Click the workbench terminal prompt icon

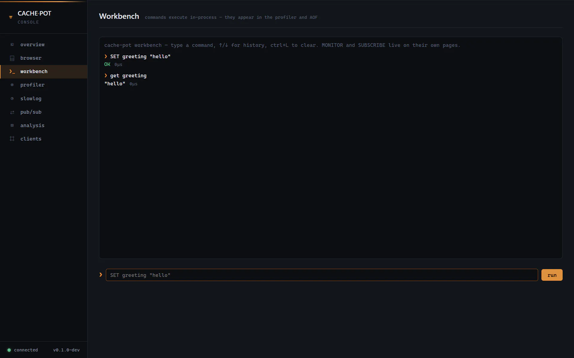[x=12, y=72]
